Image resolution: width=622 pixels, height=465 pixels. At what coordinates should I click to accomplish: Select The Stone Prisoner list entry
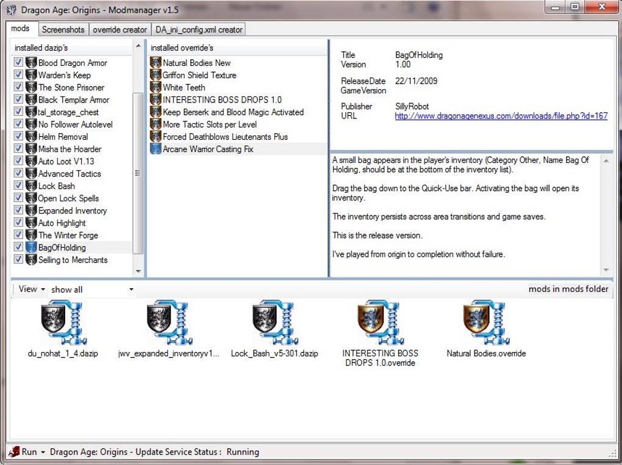pos(71,87)
